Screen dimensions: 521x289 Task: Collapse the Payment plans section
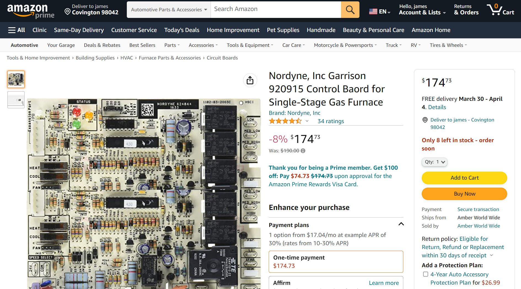[x=401, y=224]
